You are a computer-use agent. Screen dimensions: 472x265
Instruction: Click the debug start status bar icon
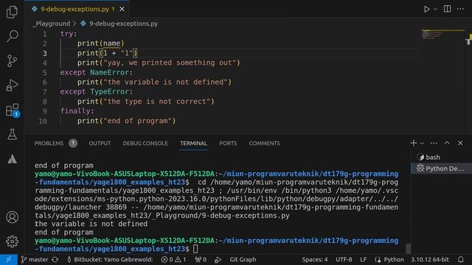coord(218,260)
